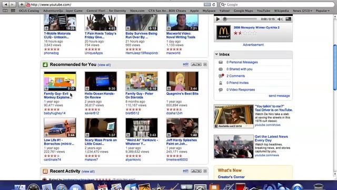337x190 pixels.
Task: Click the McDonald's logo thumbnail
Action: 223,32
